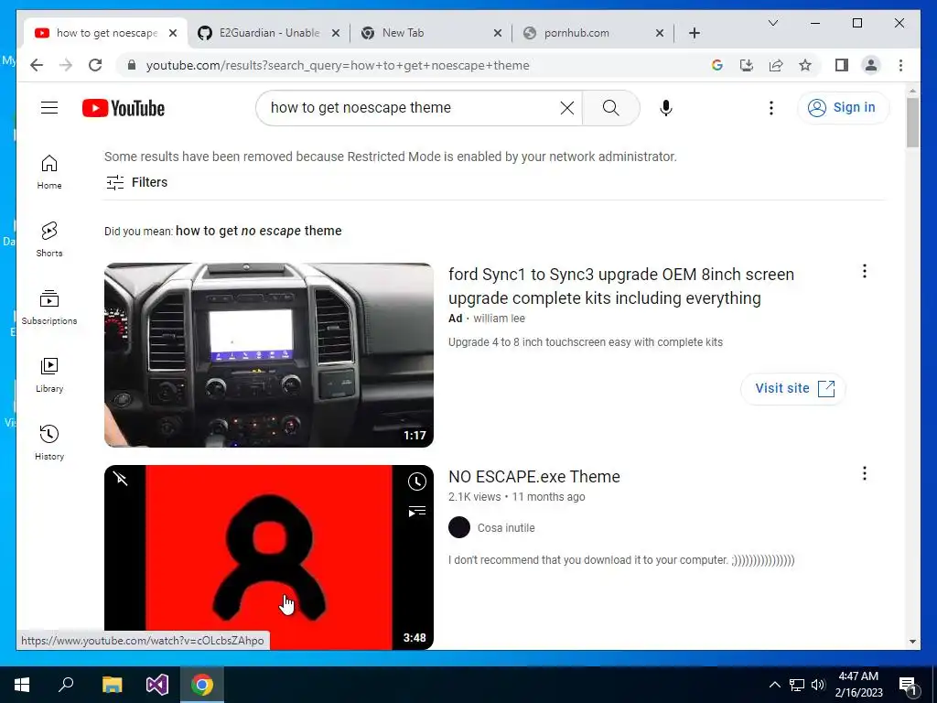Open Subscriptions in the sidebar
The width and height of the screenshot is (937, 703).
(x=49, y=308)
